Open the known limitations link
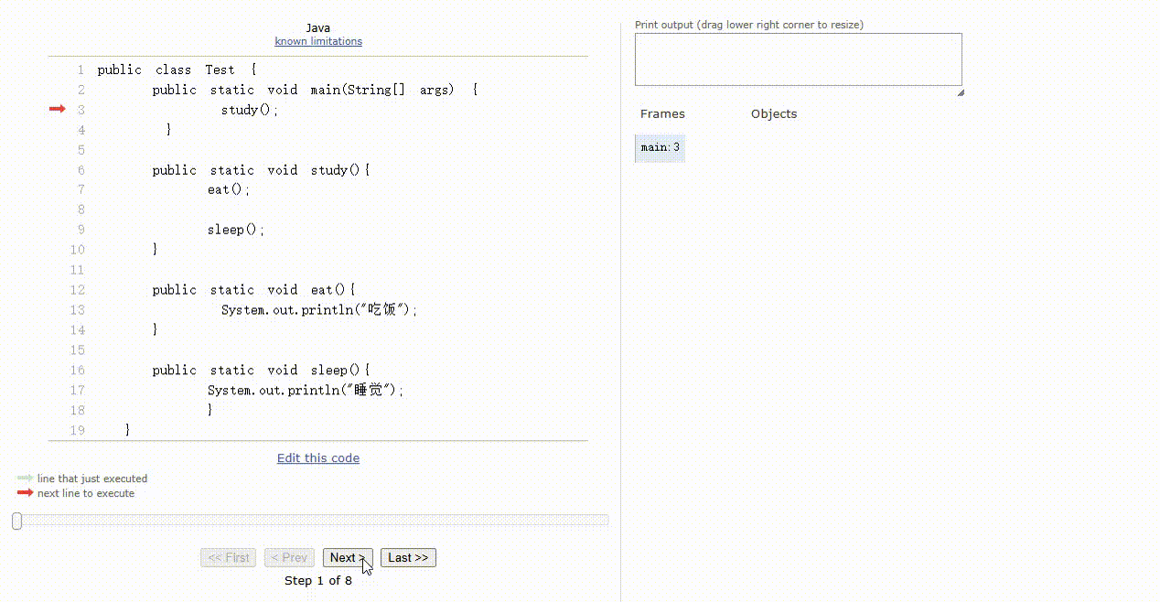This screenshot has height=602, width=1160. coord(318,41)
